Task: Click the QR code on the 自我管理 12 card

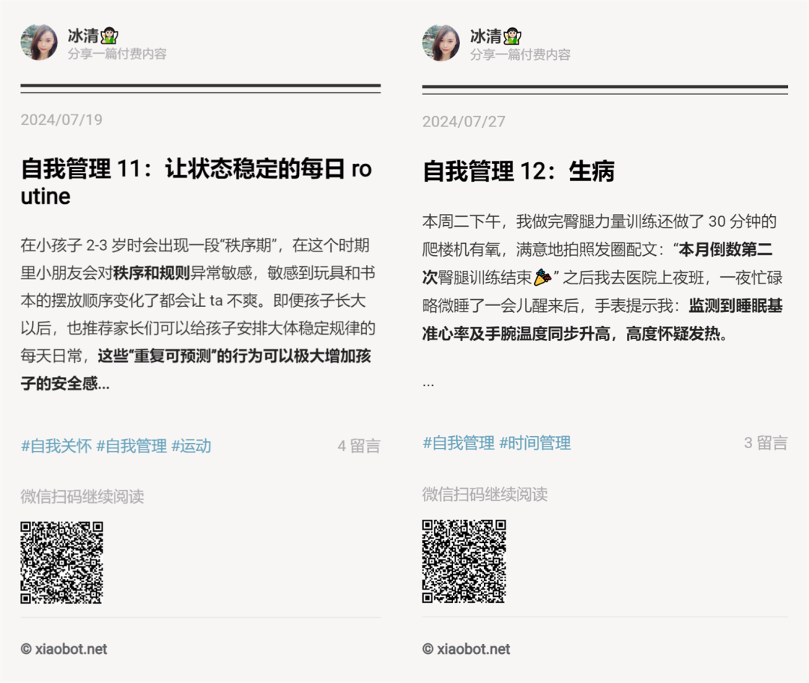Action: pos(464,561)
